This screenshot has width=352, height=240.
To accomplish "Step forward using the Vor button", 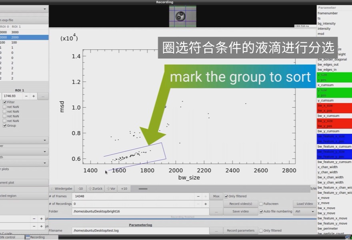I will pos(111,188).
